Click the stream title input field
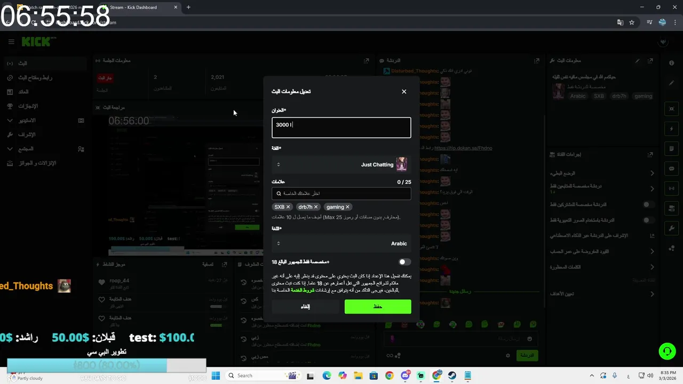 (x=341, y=127)
